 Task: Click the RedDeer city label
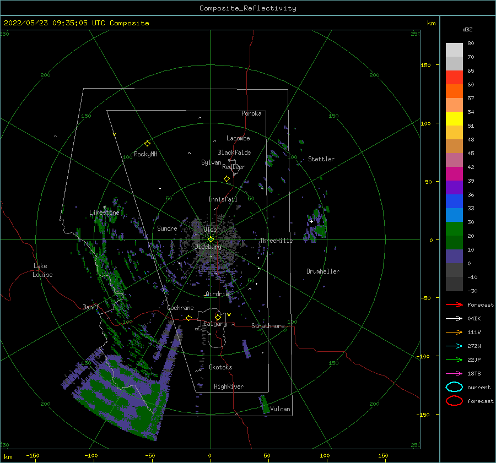pos(234,167)
